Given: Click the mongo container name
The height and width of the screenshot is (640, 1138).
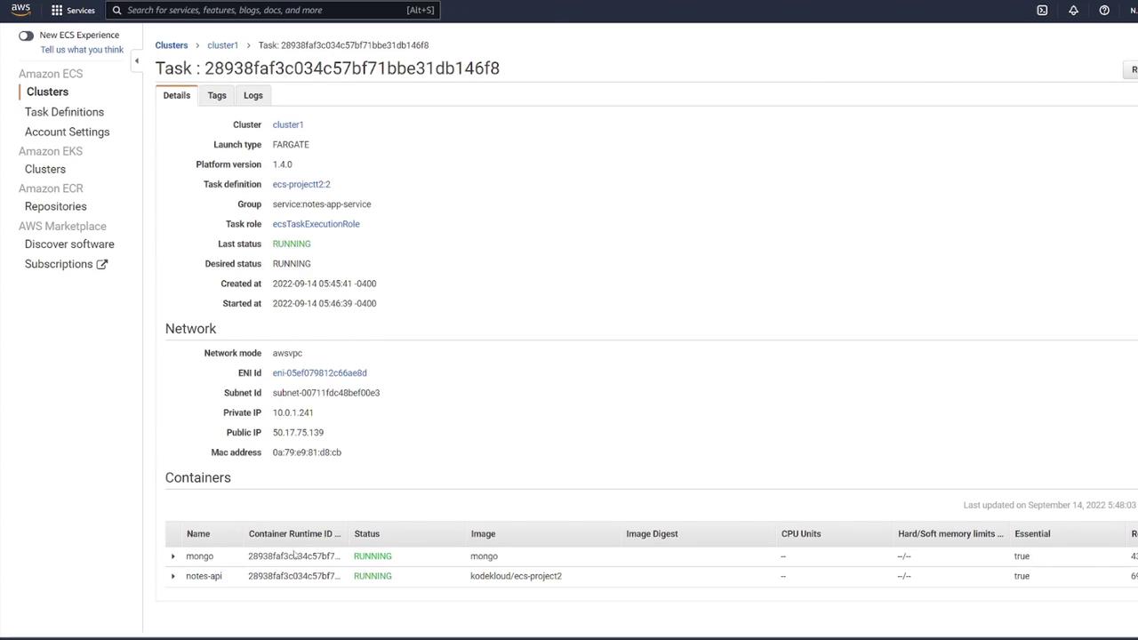Looking at the screenshot, I should (x=200, y=556).
